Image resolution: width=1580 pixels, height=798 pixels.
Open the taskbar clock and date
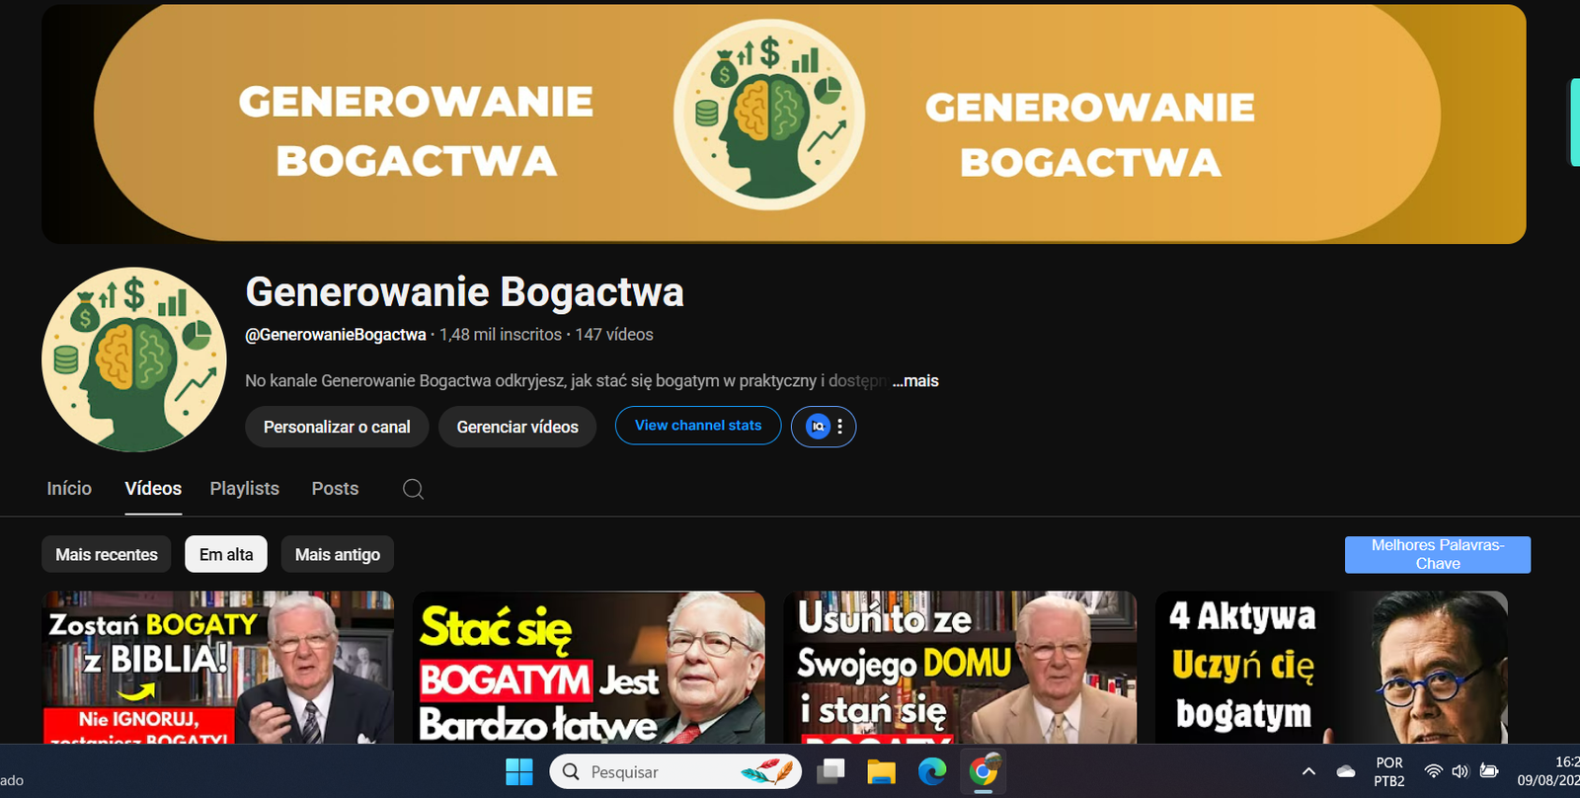(1548, 771)
